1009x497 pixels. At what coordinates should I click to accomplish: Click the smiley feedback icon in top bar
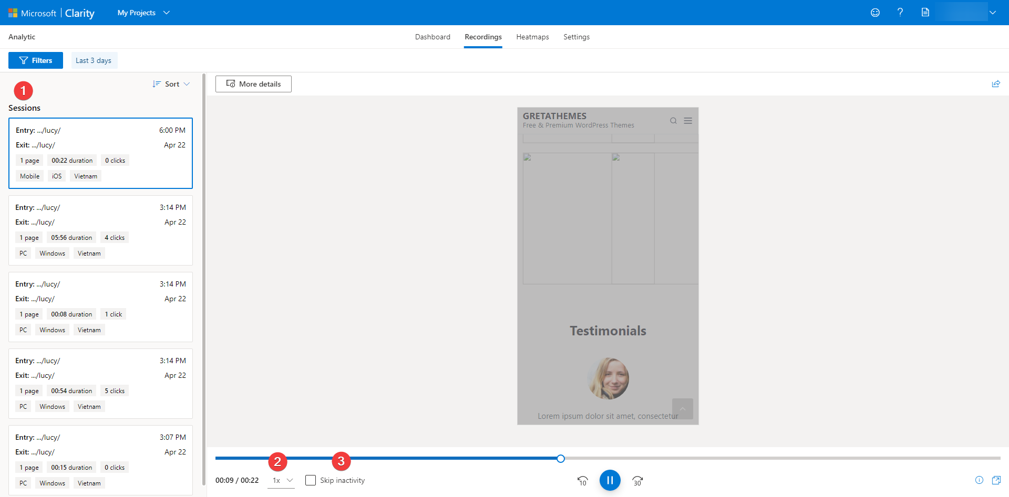[875, 13]
